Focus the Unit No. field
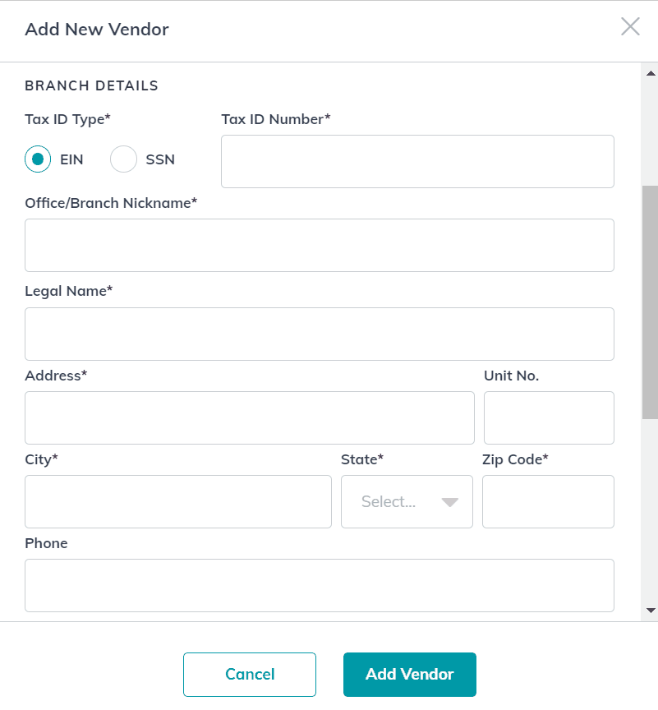The image size is (658, 710). [549, 418]
